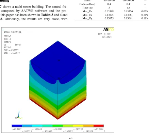Click the cube contour plot image

tap(58, 80)
